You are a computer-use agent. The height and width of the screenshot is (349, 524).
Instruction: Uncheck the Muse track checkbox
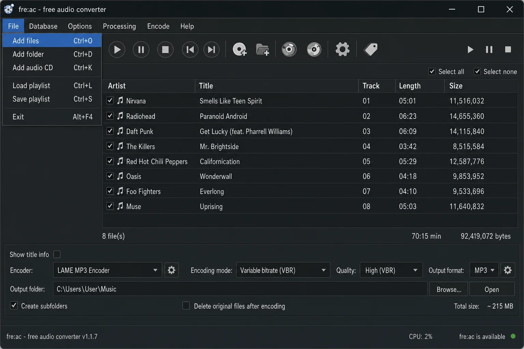tap(110, 206)
